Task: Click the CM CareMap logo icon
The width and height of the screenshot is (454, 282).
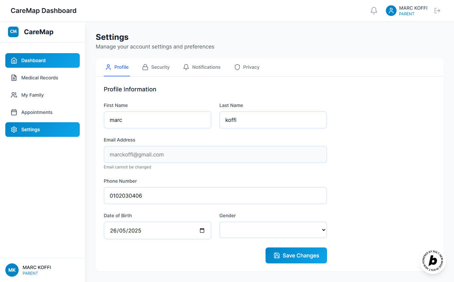Action: [x=13, y=32]
